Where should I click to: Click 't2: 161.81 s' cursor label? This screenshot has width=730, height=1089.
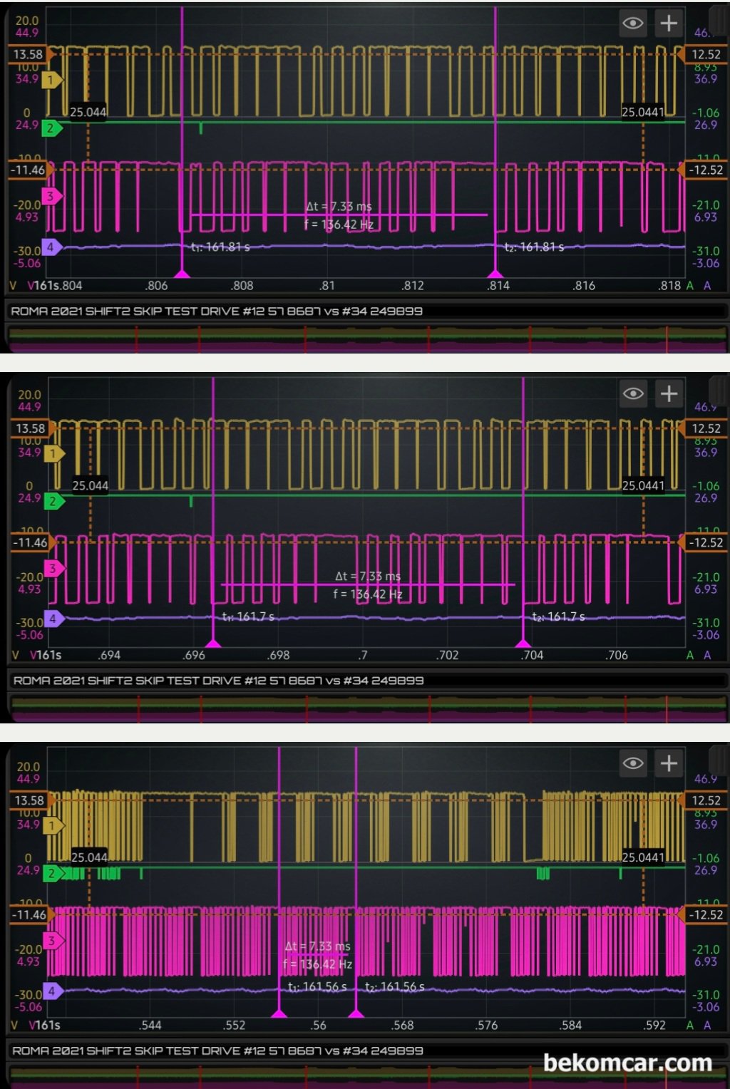[534, 247]
